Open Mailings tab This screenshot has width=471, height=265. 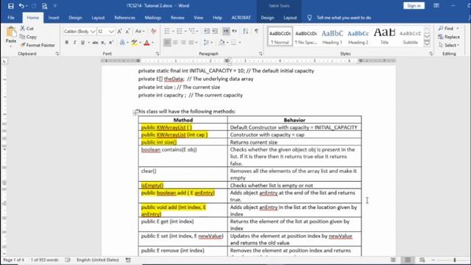(x=153, y=18)
